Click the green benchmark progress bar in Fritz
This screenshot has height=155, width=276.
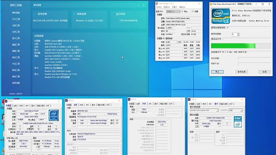click(241, 46)
